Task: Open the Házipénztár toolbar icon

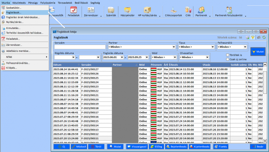Action: click(127, 12)
